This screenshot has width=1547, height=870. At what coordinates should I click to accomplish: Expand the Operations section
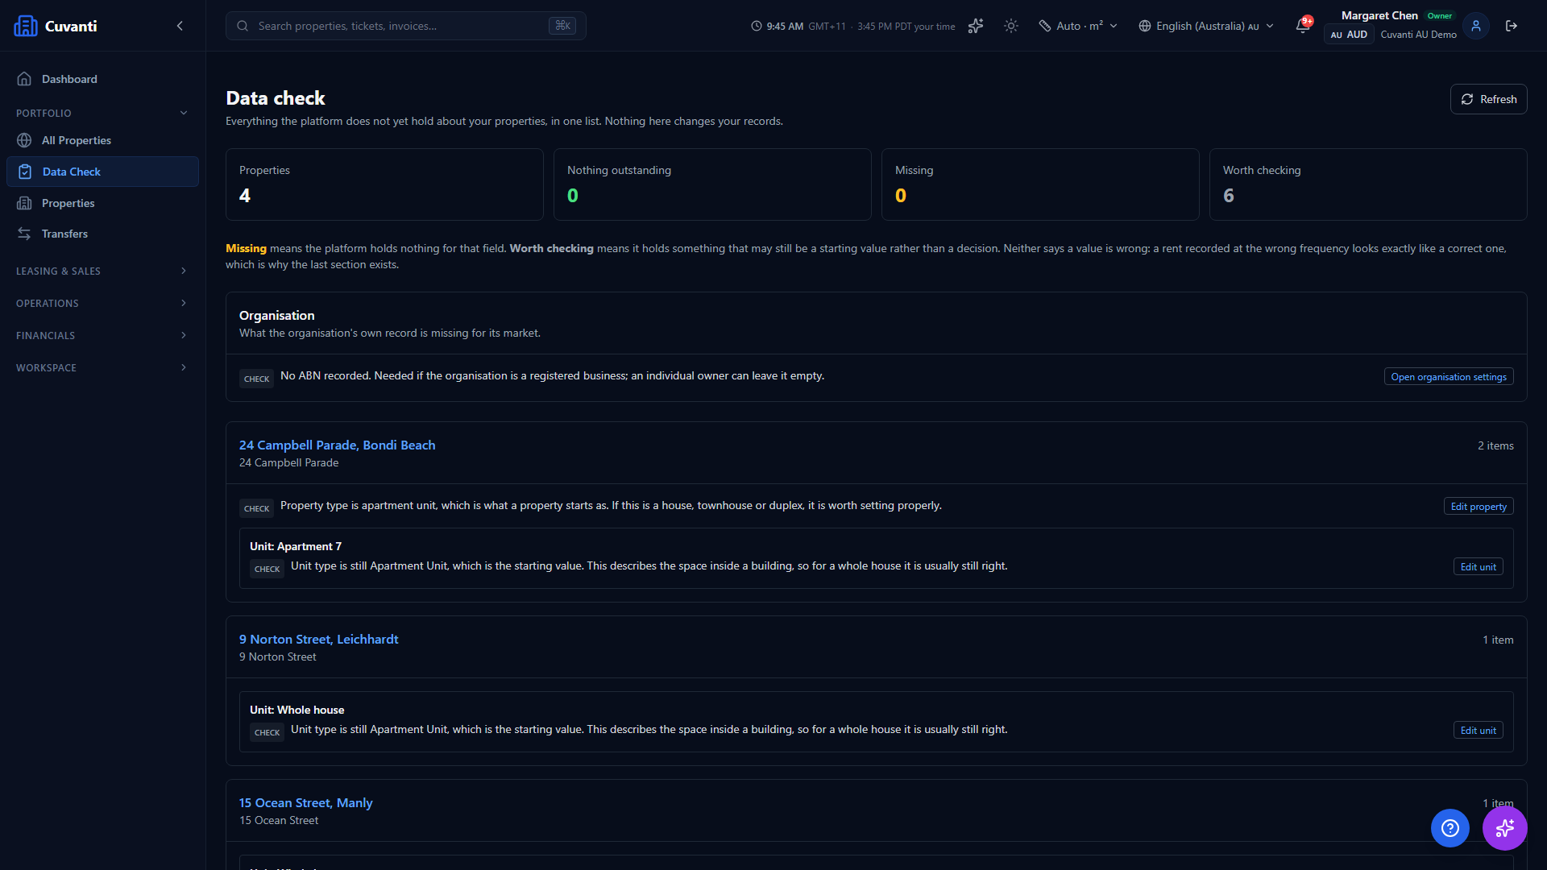[102, 303]
